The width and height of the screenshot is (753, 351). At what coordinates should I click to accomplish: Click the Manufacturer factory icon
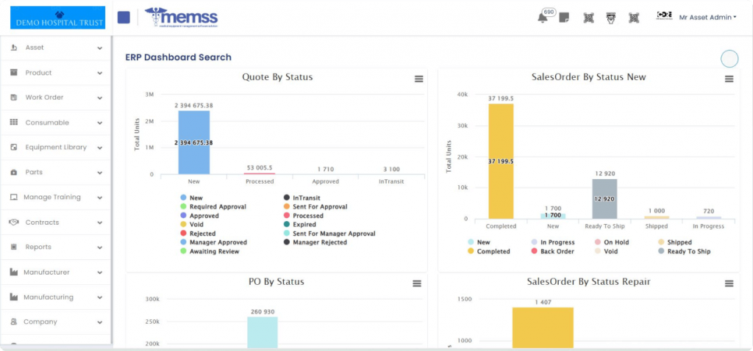[14, 272]
